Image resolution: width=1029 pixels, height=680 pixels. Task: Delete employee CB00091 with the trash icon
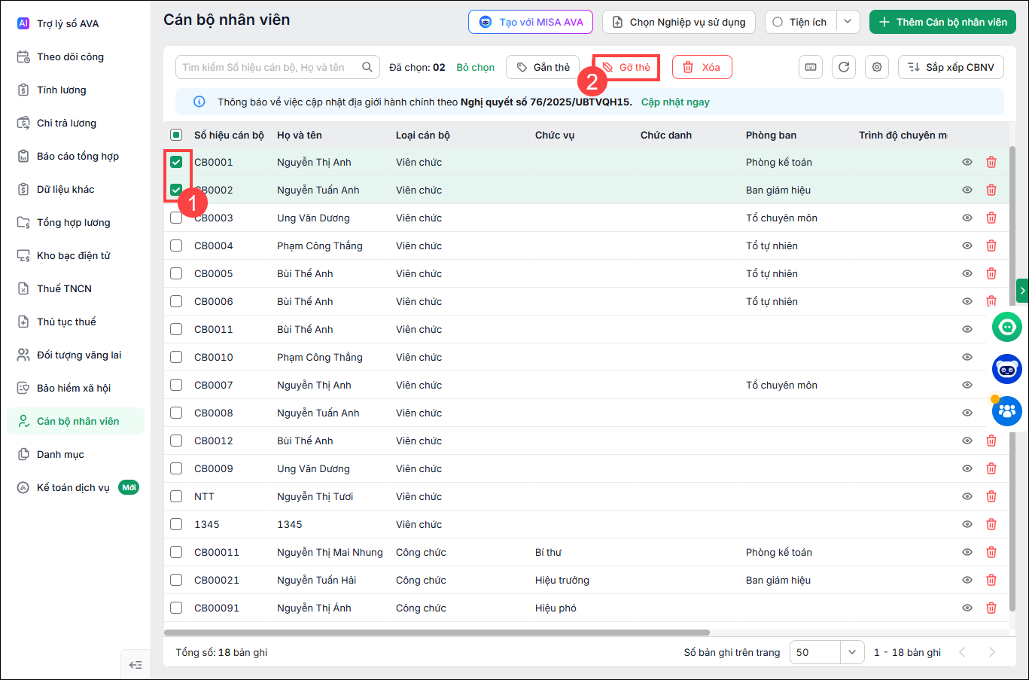[991, 608]
